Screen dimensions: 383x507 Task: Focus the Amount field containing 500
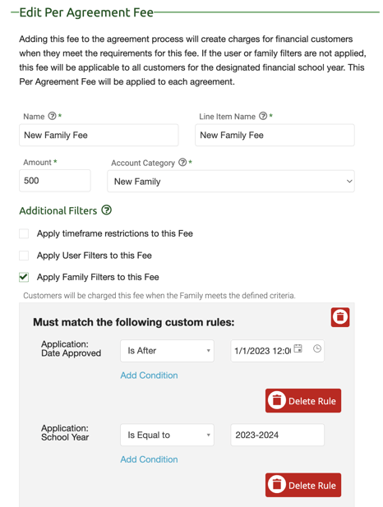tap(55, 181)
